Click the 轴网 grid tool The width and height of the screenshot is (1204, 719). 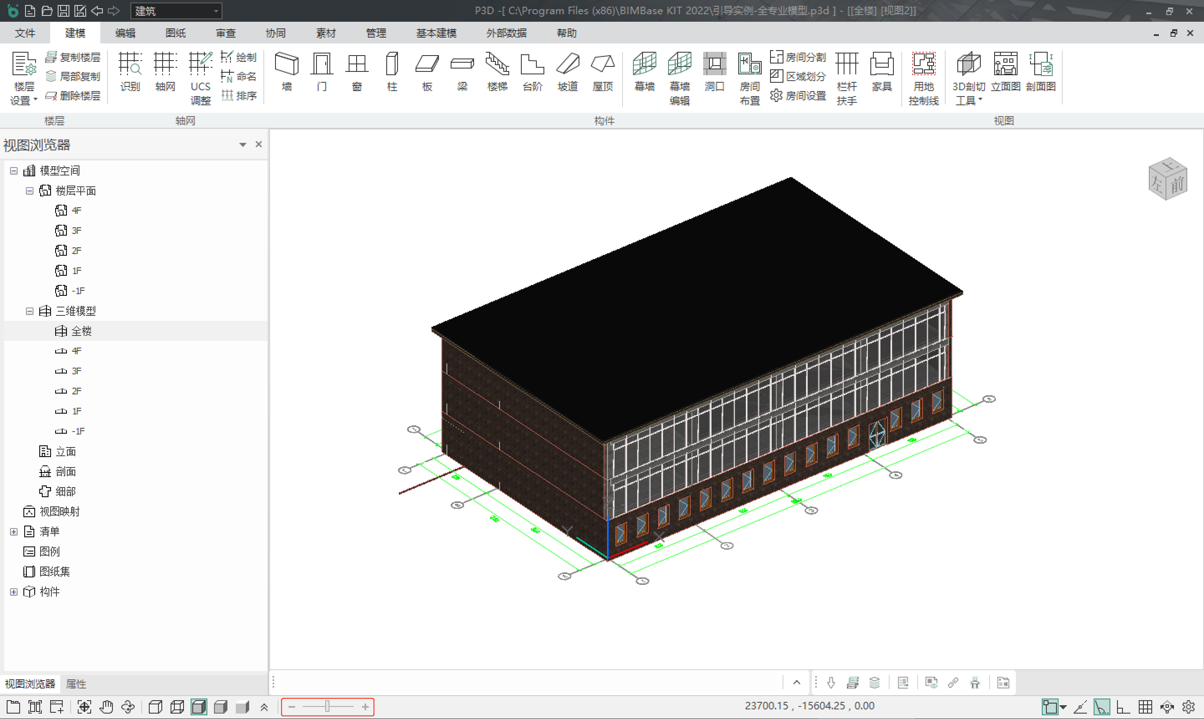pos(165,71)
